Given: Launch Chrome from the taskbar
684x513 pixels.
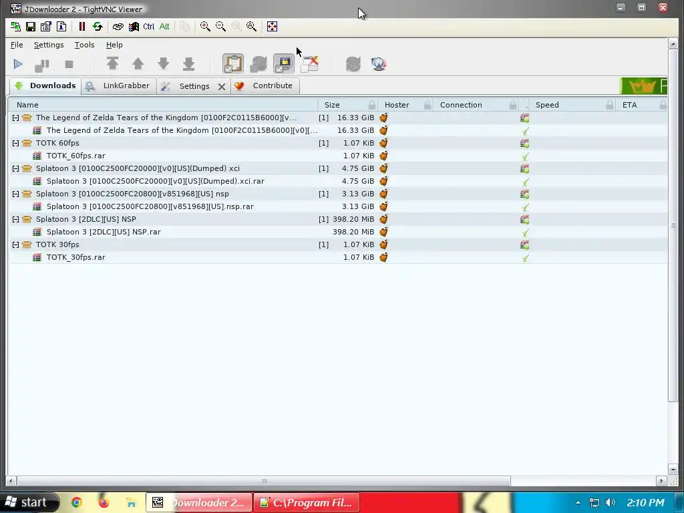Looking at the screenshot, I should [x=77, y=502].
